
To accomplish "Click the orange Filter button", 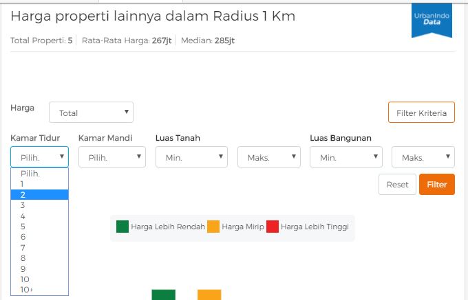I will click(437, 185).
